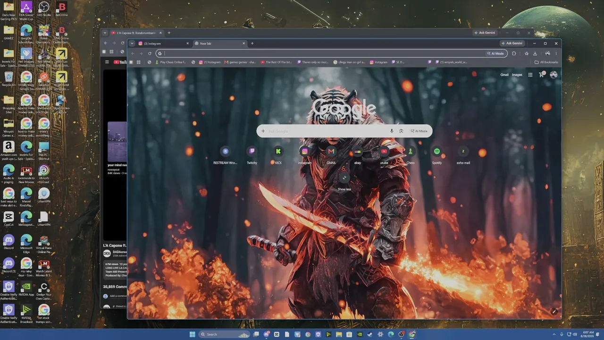
Task: Open Chrome profile avatar on New Tab
Action: (x=554, y=75)
